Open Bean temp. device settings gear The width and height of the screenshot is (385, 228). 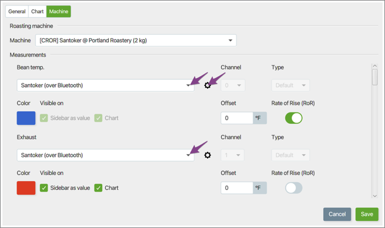(207, 85)
